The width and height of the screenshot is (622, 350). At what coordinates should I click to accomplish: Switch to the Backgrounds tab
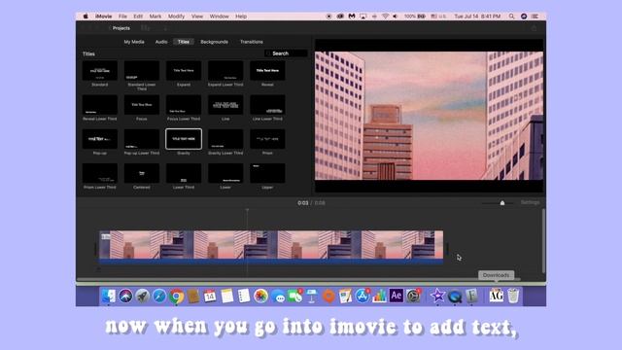tap(214, 42)
